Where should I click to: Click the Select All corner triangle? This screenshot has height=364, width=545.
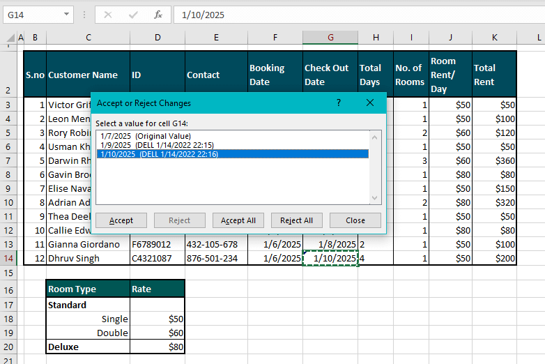click(x=10, y=38)
